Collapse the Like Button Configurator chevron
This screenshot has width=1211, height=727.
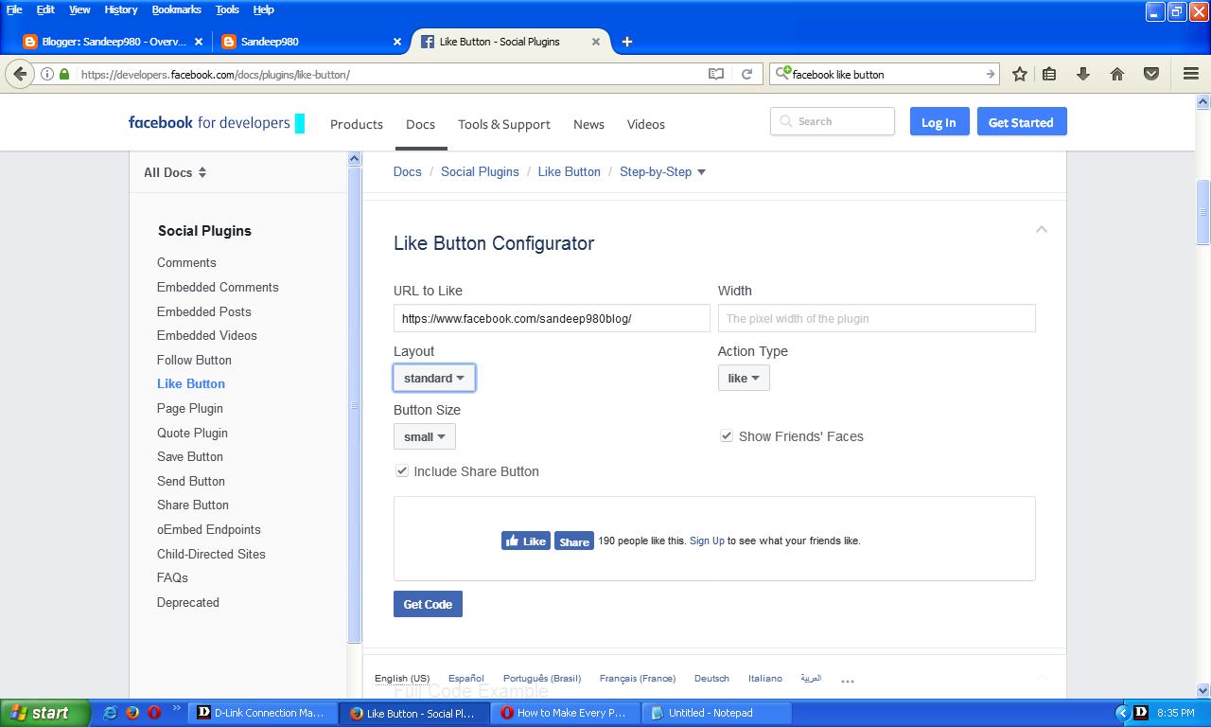tap(1042, 229)
